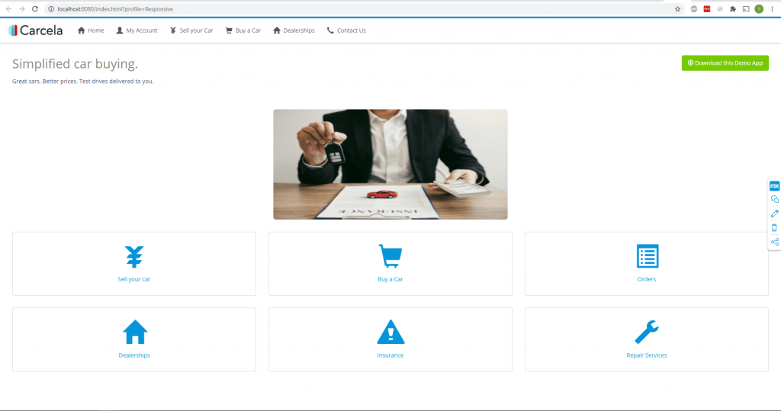Select Sell your Car in the top menu
Viewport: 781px width, 411px height.
point(191,31)
